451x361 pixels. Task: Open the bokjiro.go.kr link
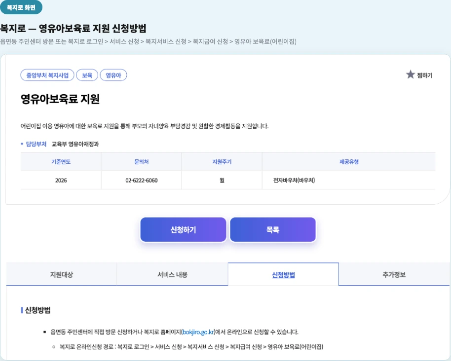coord(198,332)
